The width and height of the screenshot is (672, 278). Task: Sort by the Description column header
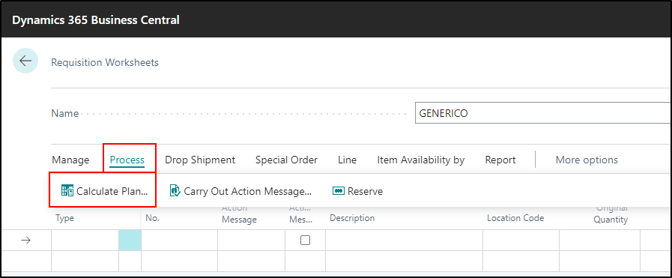click(x=352, y=218)
